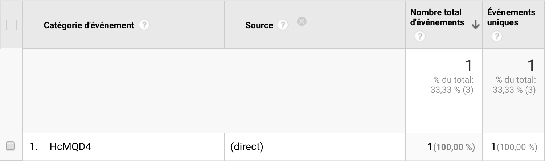This screenshot has width=545, height=161.
Task: Sort by Nombre total d'événements header
Action: point(437,17)
